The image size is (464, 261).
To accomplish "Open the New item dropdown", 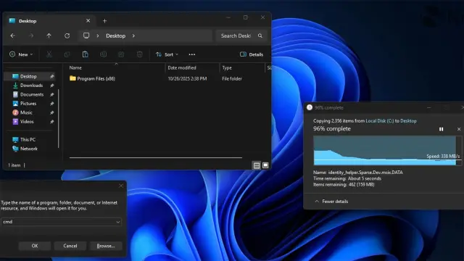I will pyautogui.click(x=21, y=54).
